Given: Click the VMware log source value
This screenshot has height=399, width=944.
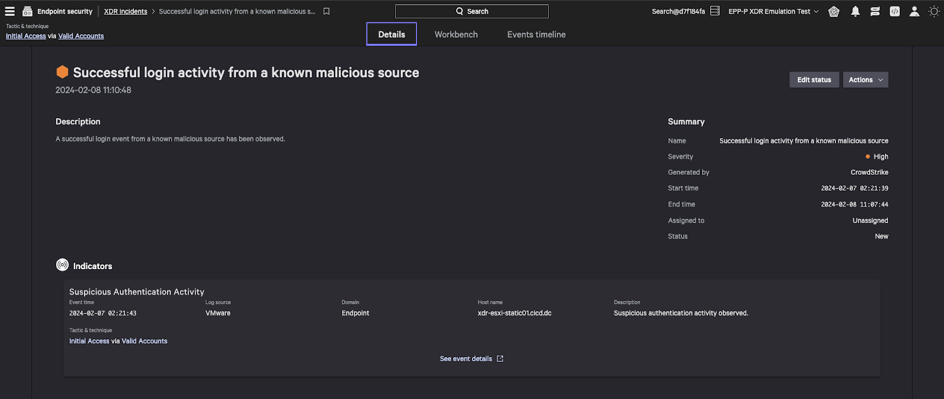Looking at the screenshot, I should pos(218,313).
